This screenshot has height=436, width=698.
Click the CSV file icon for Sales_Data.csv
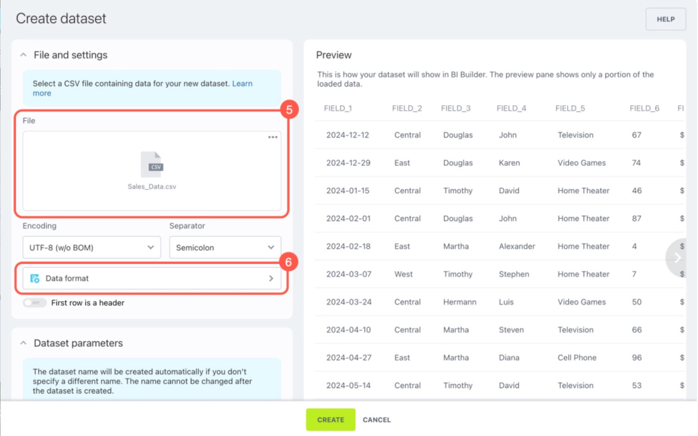pyautogui.click(x=152, y=165)
